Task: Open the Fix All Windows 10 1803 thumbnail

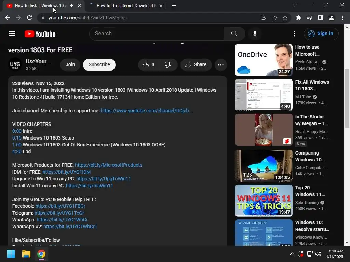Action: tap(264, 95)
